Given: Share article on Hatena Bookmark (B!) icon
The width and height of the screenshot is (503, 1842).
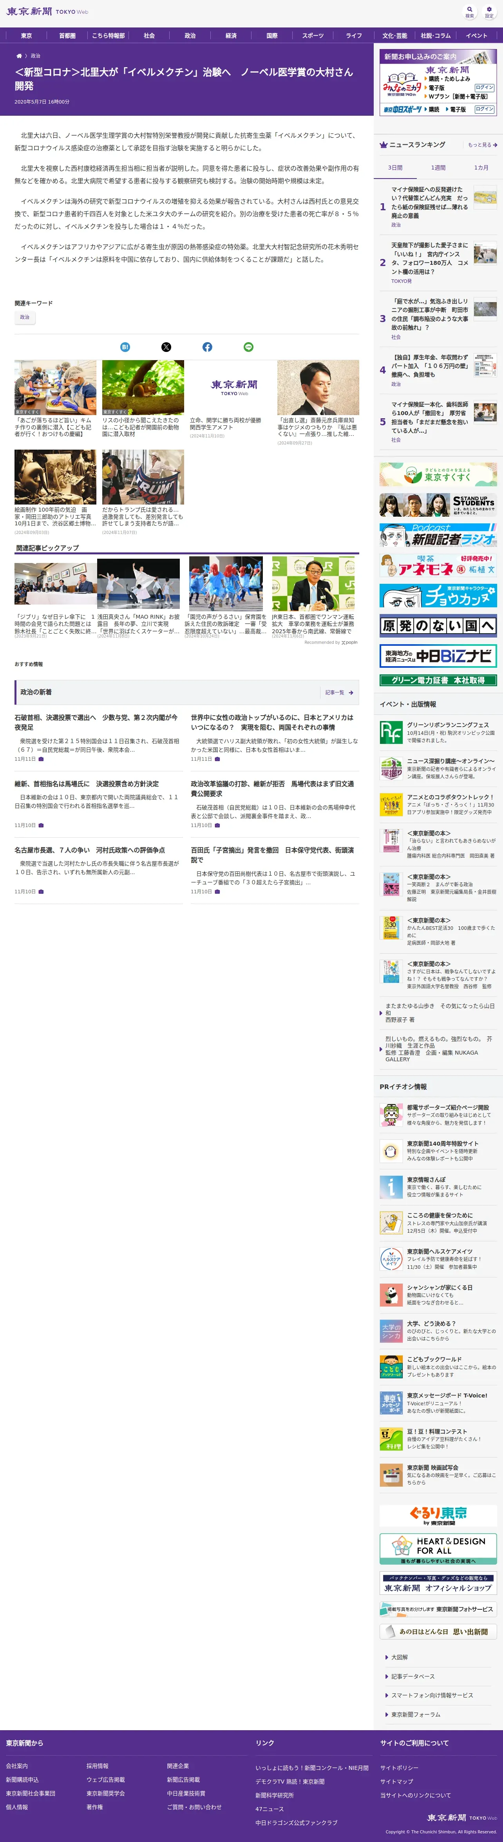Looking at the screenshot, I should point(125,347).
